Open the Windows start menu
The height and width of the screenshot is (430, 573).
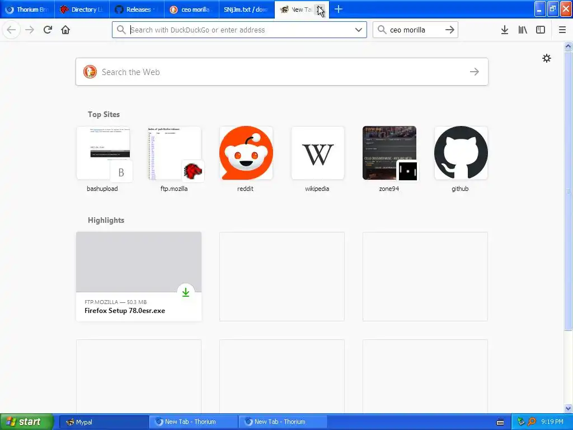click(27, 422)
